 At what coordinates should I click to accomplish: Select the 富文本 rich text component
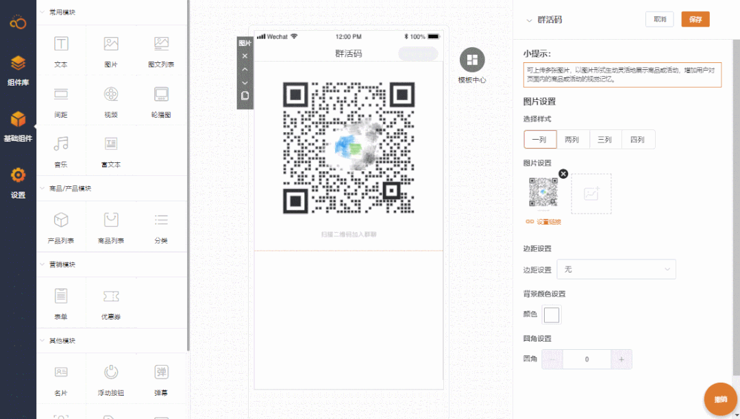[111, 149]
